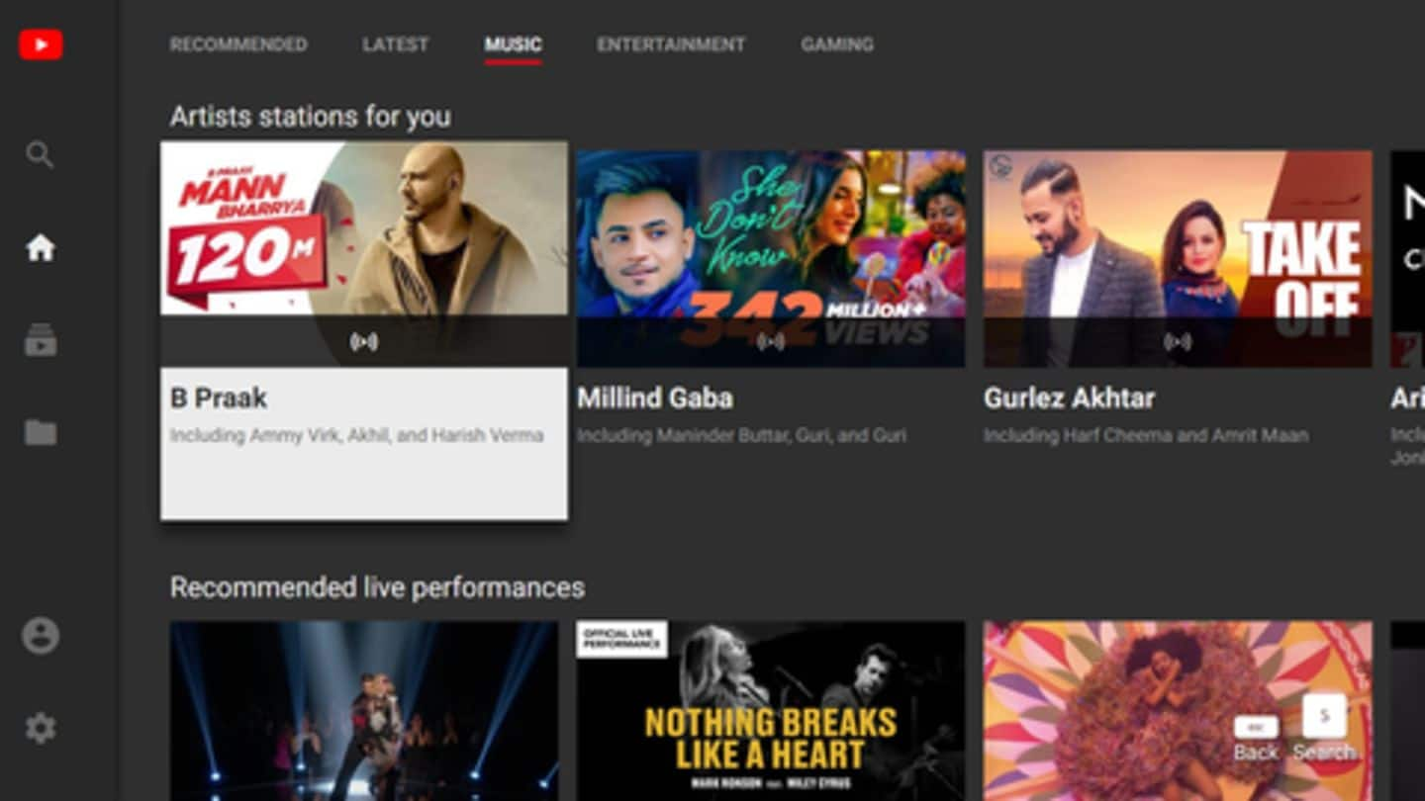Screen dimensions: 1425x801
Task: Open Library folder icon in sidebar
Action: pos(41,432)
